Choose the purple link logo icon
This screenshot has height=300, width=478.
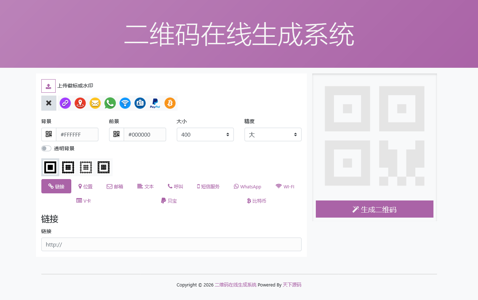point(65,103)
